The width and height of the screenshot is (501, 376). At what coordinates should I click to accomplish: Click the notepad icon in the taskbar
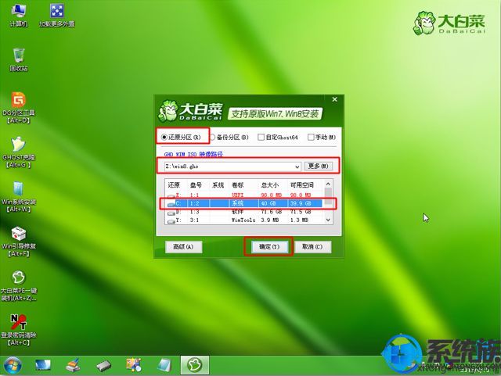(164, 366)
